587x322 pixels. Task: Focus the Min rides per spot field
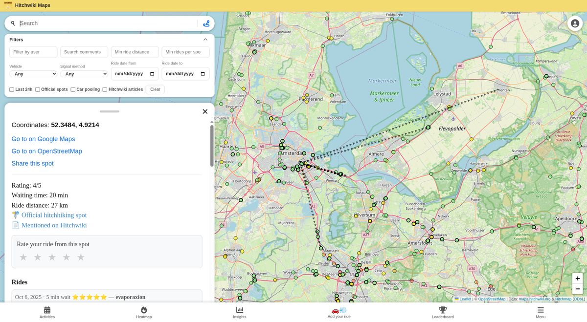186,52
